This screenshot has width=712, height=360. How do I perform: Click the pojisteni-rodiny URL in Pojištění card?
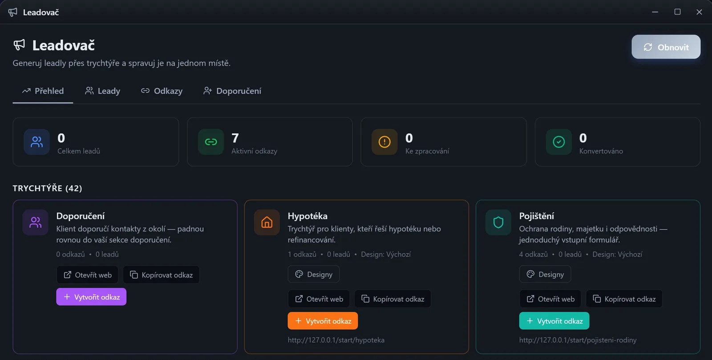coord(578,340)
